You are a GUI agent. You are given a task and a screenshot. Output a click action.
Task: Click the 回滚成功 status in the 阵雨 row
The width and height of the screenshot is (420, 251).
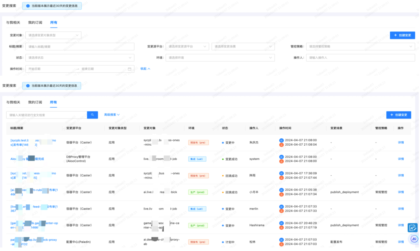click(x=229, y=176)
